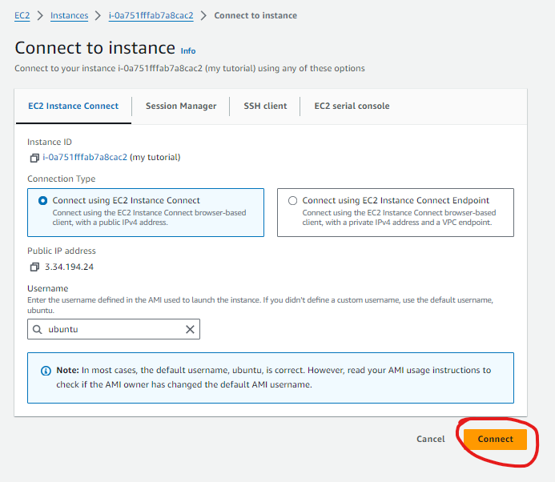Click the orange Connect button
The image size is (555, 482).
click(495, 440)
